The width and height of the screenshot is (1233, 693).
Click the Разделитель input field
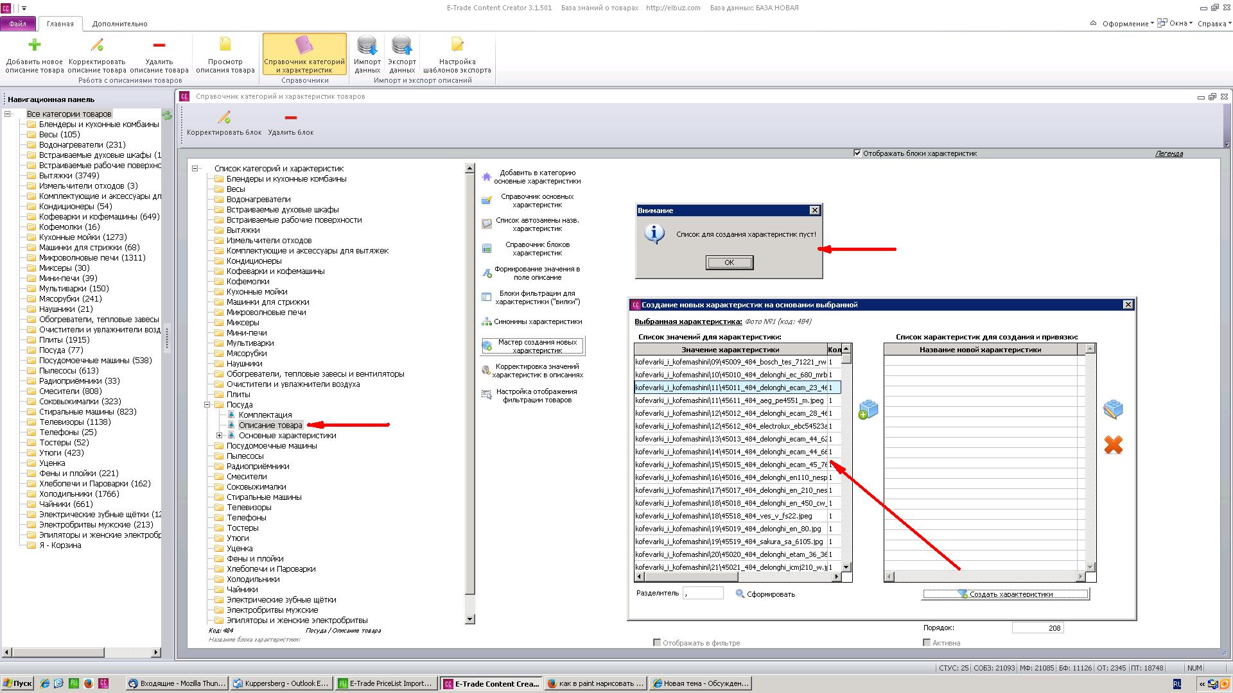point(703,594)
